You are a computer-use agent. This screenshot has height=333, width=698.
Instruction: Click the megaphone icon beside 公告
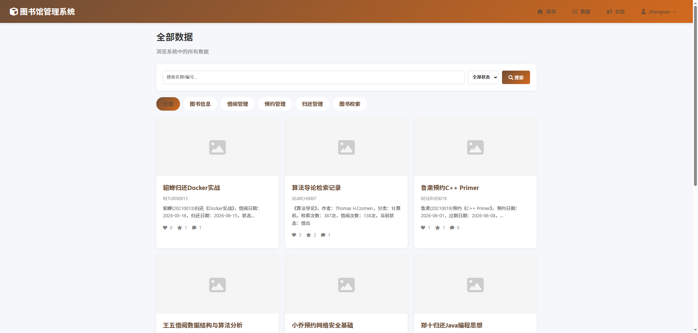point(609,12)
